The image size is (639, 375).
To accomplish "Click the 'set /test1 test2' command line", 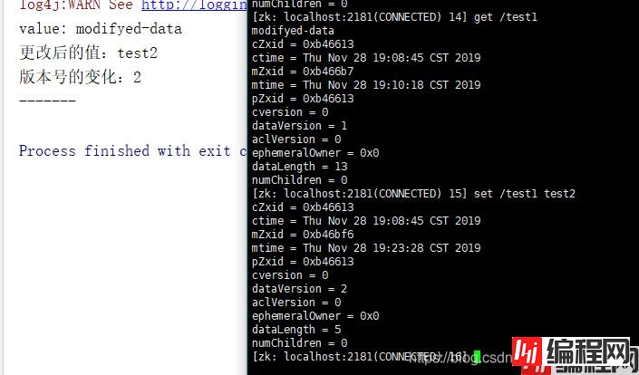I will pos(413,194).
